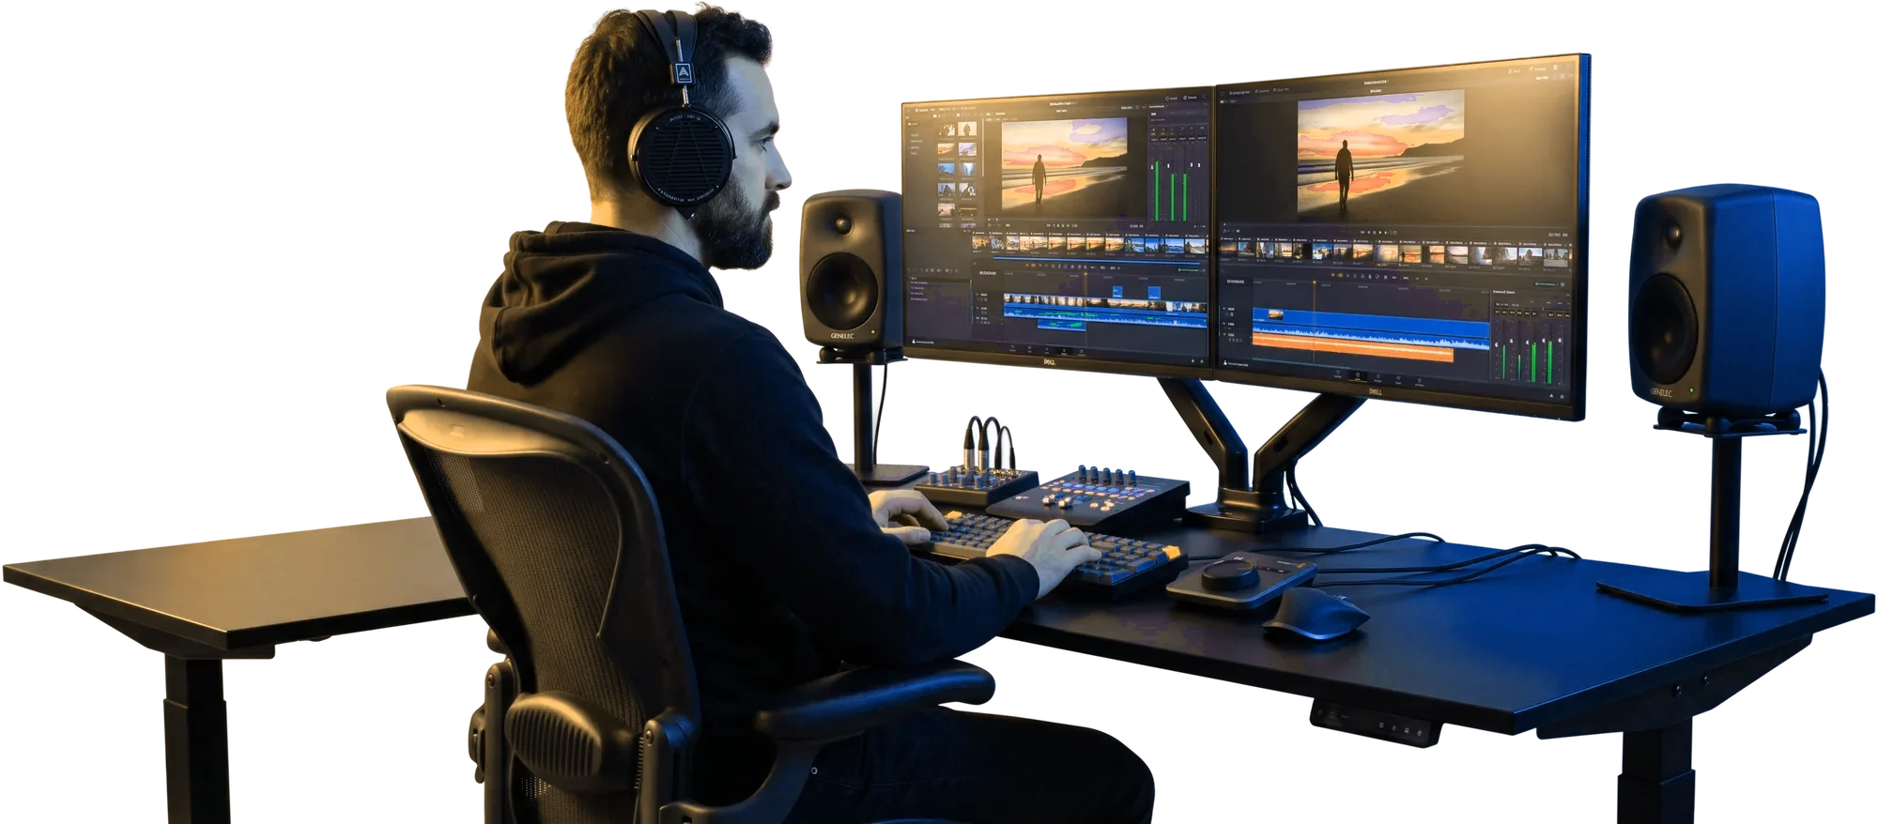Image resolution: width=1878 pixels, height=824 pixels.
Task: Select first filmstrip thumbnail on left monitor
Action: tap(981, 243)
